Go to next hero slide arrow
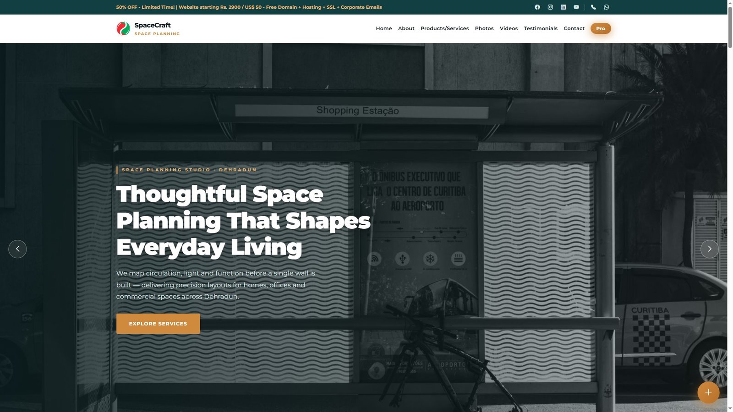Viewport: 733px width, 412px height. tap(710, 249)
